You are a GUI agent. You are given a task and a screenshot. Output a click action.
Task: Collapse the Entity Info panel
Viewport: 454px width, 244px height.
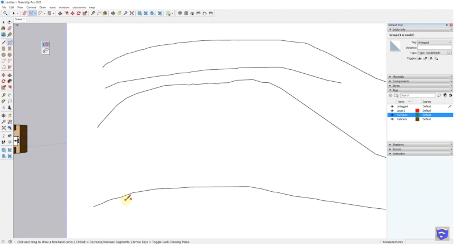click(420, 30)
